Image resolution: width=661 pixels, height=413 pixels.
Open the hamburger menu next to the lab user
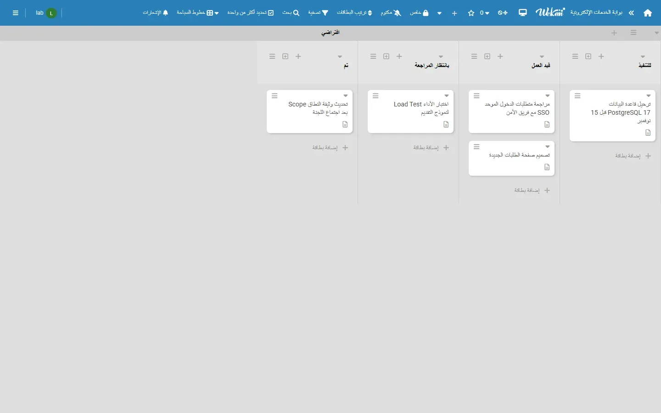point(16,13)
